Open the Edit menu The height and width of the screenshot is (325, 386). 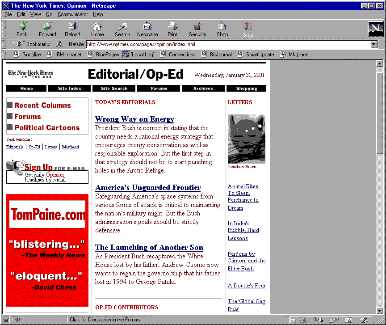[21, 14]
